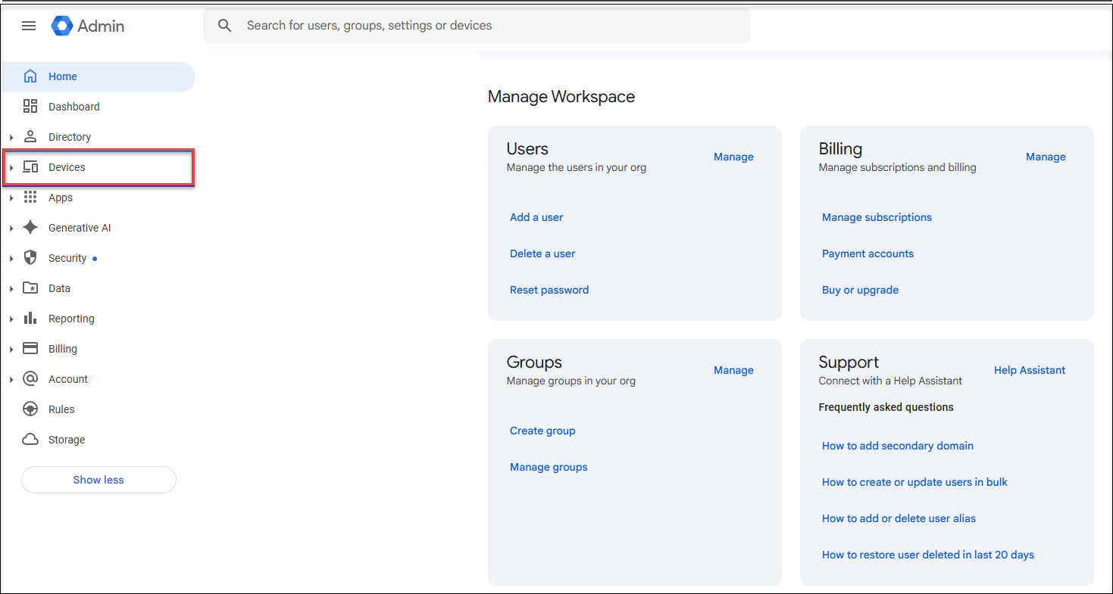
Task: Click the search magnifier icon
Action: (x=224, y=26)
